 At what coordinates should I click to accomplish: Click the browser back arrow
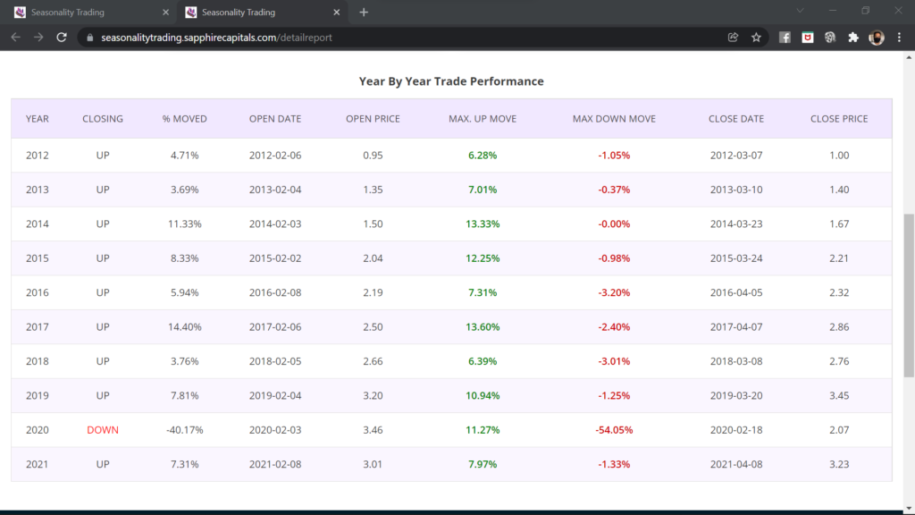(16, 38)
